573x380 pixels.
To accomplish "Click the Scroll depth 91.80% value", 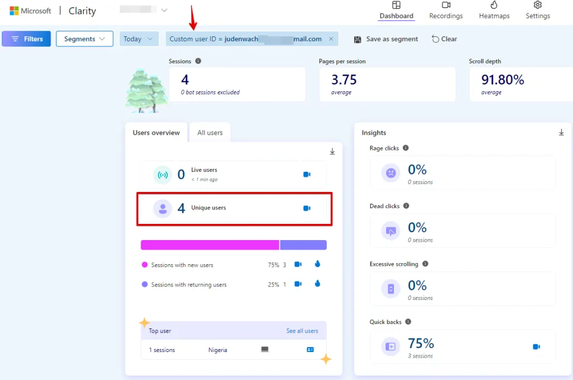I will (502, 79).
